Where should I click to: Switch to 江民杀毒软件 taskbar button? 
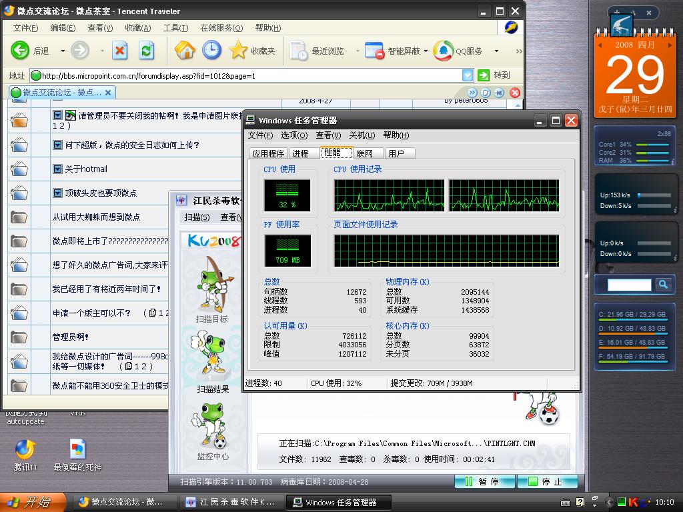231,502
